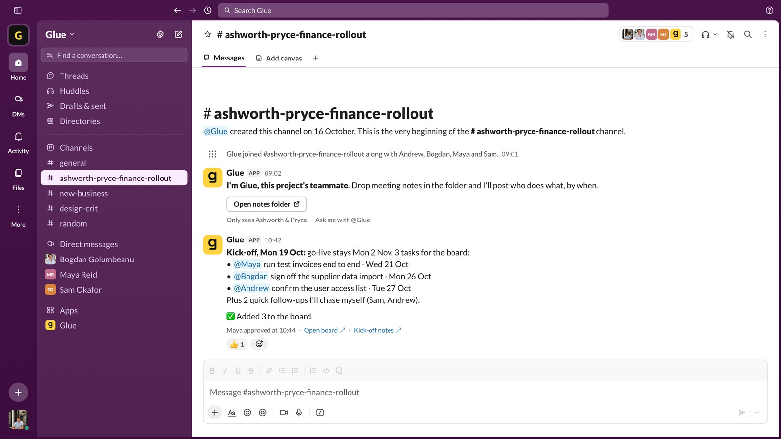
Task: Open Files in the left rail
Action: (x=19, y=179)
